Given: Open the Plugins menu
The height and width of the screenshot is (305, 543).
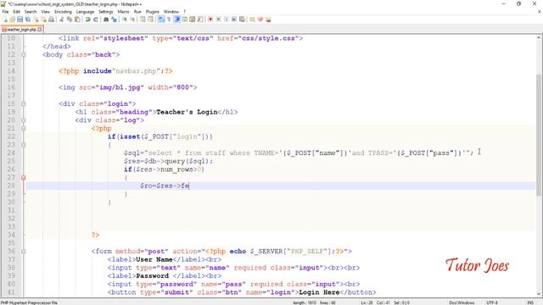Looking at the screenshot, I should coord(153,12).
